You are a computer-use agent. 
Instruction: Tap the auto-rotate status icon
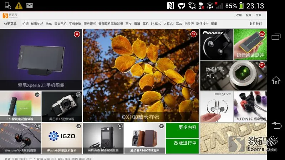192,6
